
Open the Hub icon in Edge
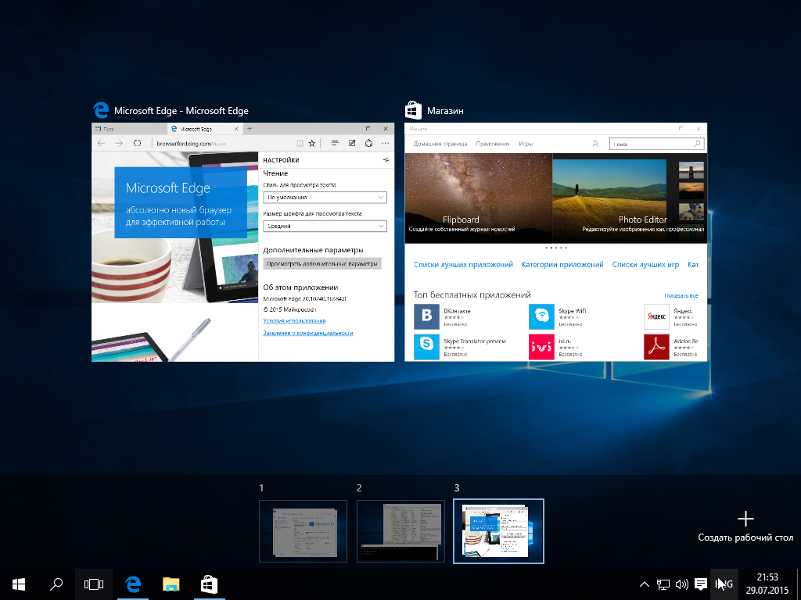(x=335, y=144)
